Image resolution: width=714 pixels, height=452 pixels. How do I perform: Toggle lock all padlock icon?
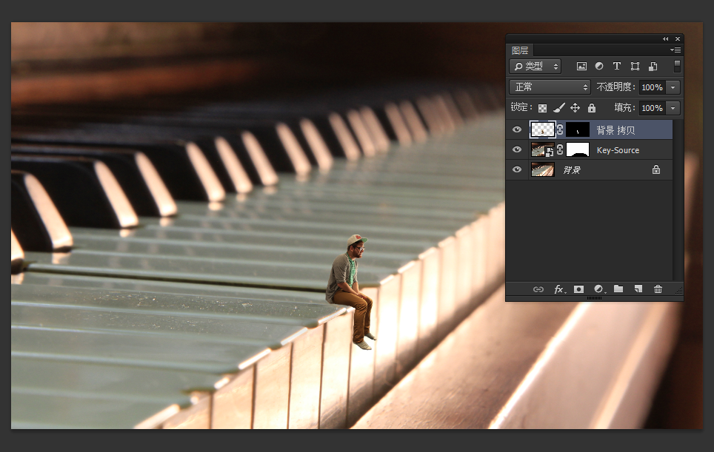click(592, 108)
